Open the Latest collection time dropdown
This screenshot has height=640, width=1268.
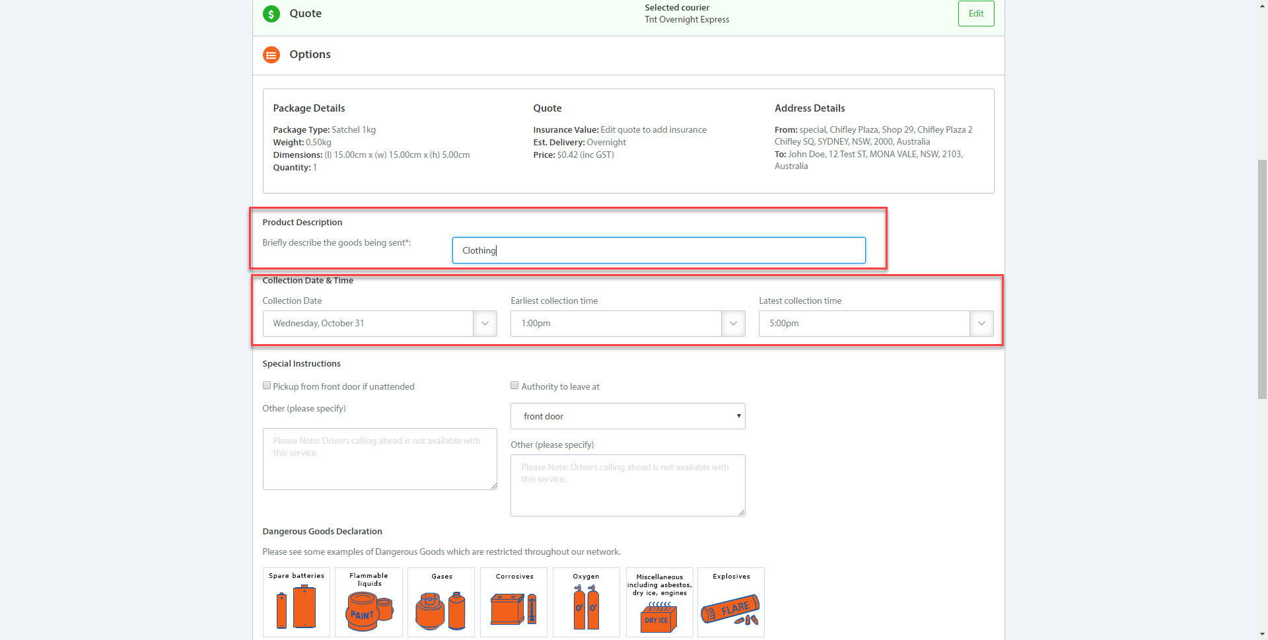(x=876, y=324)
